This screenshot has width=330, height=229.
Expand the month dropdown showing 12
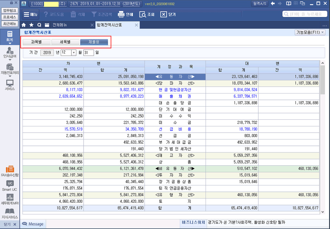point(73,53)
